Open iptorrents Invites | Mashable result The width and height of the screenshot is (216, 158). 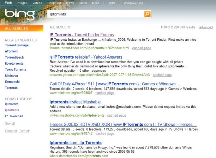[x=75, y=102]
